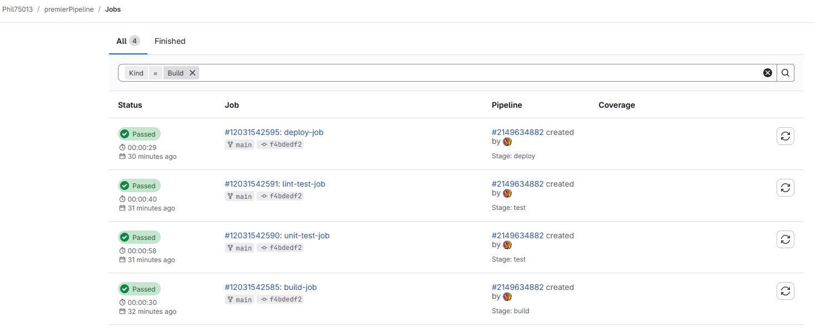Click the Passed status badge for lint-test-job
Screen dimensions: 815x331
[139, 185]
